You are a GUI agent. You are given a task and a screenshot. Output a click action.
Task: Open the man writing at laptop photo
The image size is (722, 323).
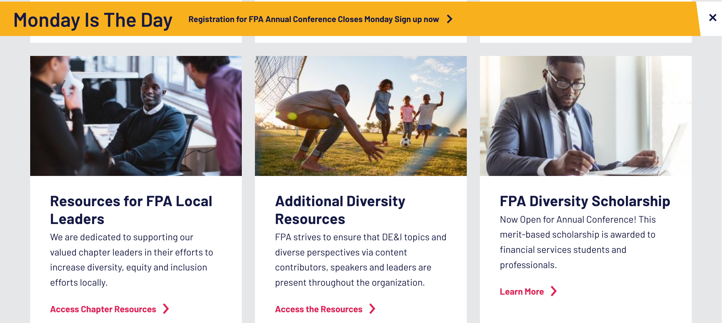click(x=585, y=116)
